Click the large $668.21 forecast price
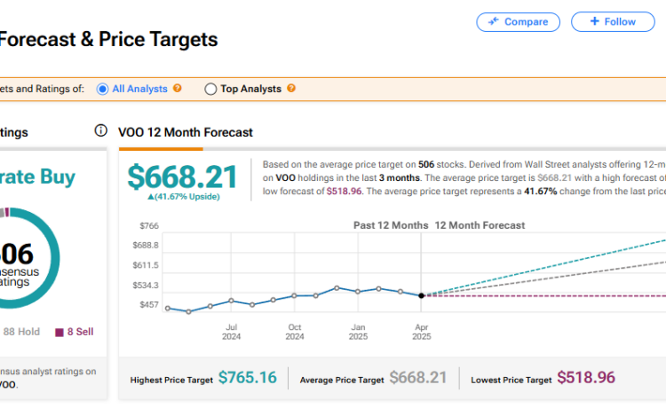666x408 pixels. (x=182, y=177)
